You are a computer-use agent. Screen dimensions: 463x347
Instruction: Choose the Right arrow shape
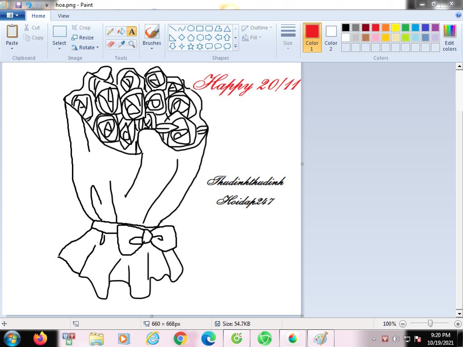point(209,38)
